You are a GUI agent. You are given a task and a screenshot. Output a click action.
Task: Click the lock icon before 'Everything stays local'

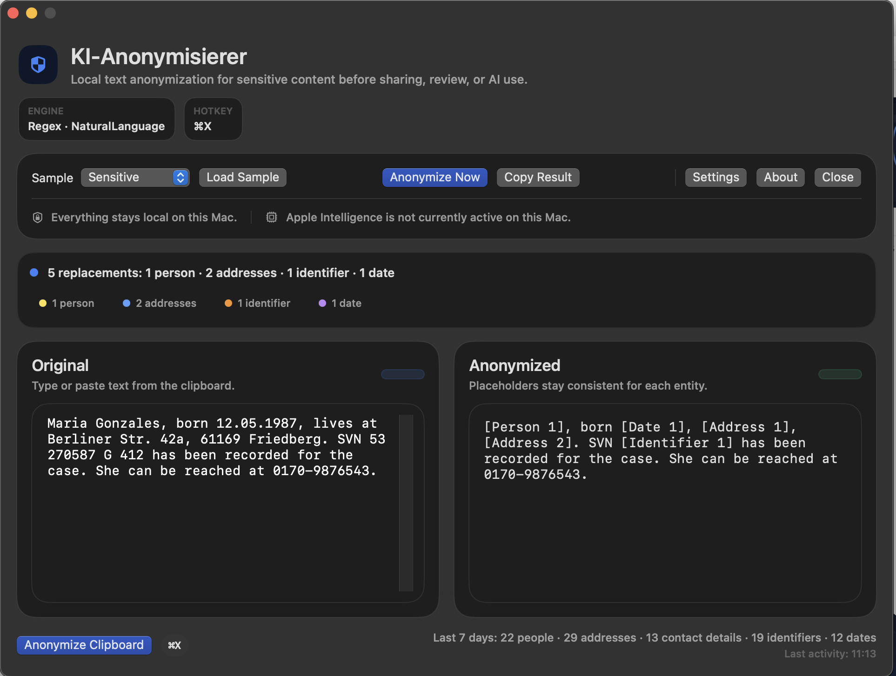(37, 217)
